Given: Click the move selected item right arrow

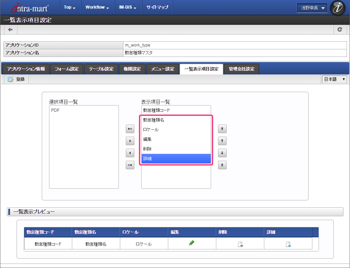Looking at the screenshot, I should coord(130,141).
